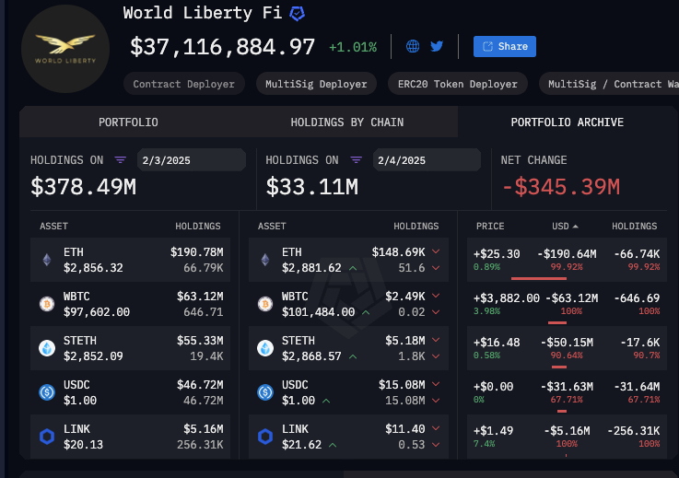Click the -$190.64M ETH net change
The image size is (679, 478).
click(x=567, y=253)
